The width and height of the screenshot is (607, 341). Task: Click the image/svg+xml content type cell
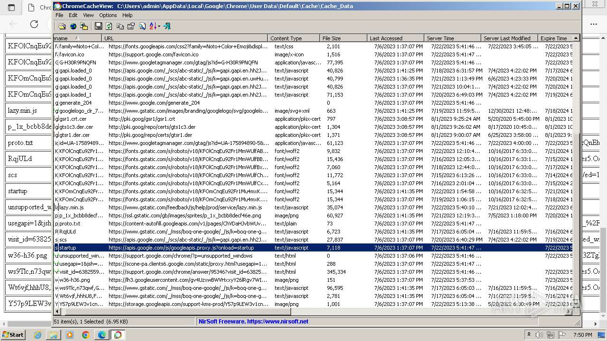[x=292, y=111]
